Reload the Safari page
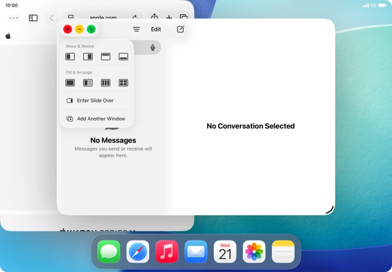This screenshot has width=392, height=272. point(135,17)
